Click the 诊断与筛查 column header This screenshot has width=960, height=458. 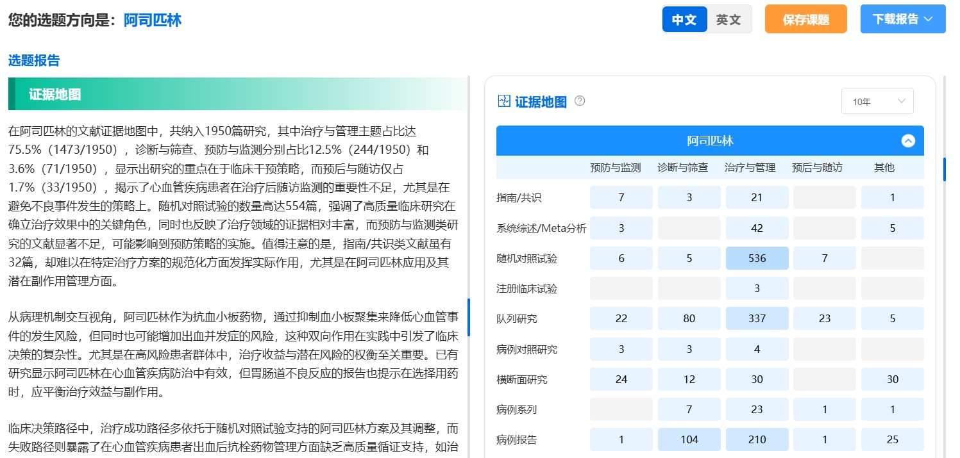(683, 168)
